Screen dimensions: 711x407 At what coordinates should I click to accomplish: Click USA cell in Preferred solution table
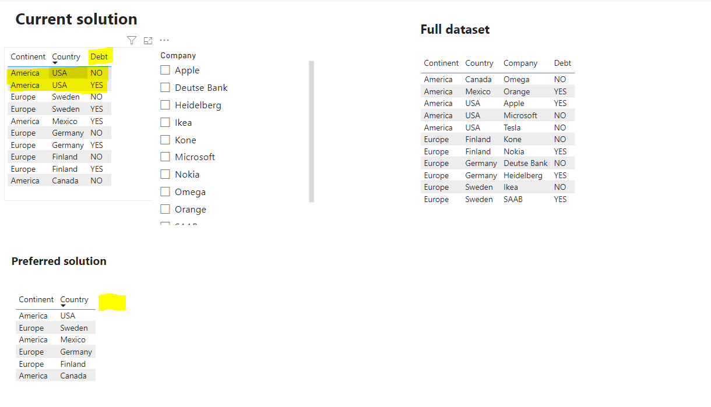[x=68, y=316]
